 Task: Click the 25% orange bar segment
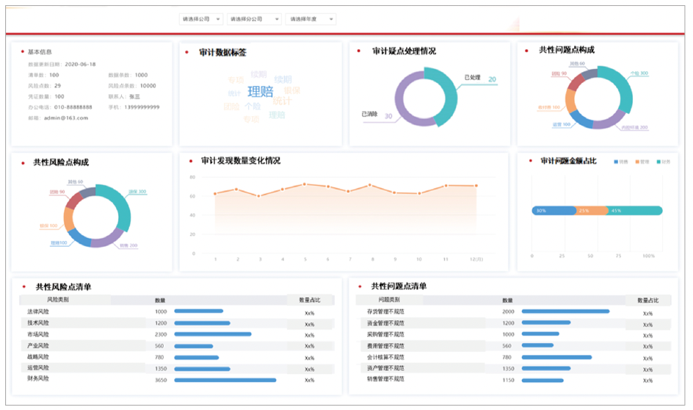[592, 211]
